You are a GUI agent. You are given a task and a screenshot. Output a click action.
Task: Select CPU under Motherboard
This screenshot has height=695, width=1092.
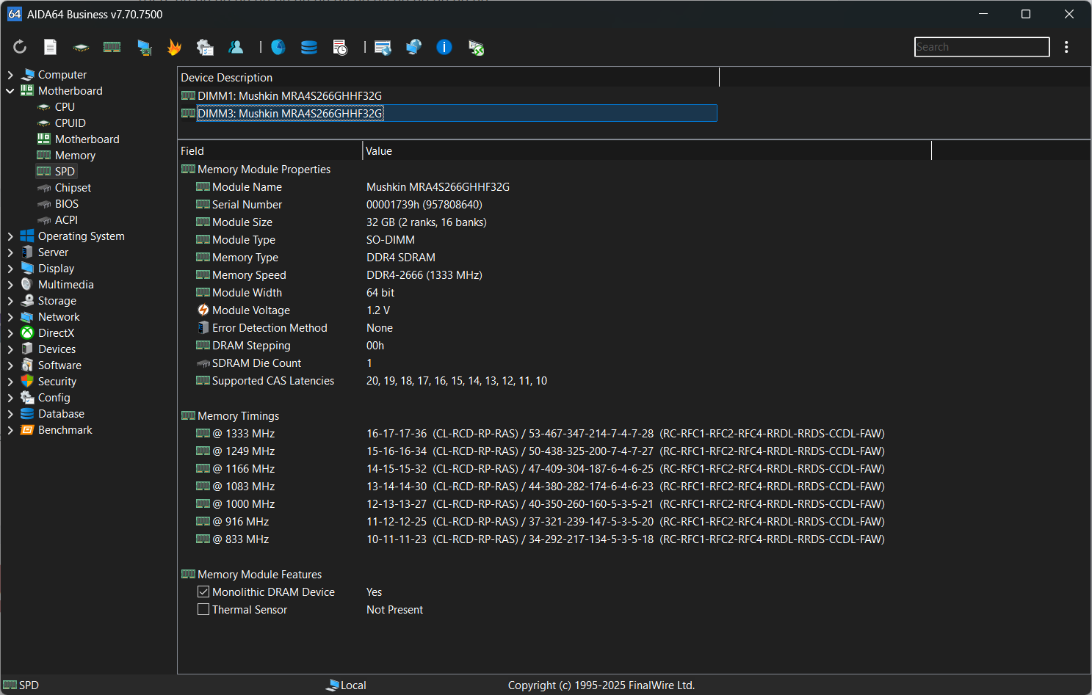(65, 107)
